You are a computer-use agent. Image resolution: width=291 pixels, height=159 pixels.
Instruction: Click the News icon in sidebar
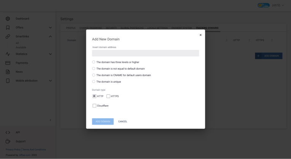click(x=8, y=72)
